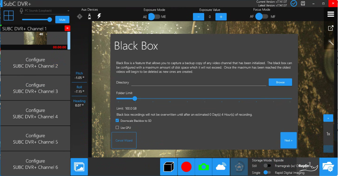Click the 00:00:00 recording timer
Screen dimensions: 338x176
(60, 47)
